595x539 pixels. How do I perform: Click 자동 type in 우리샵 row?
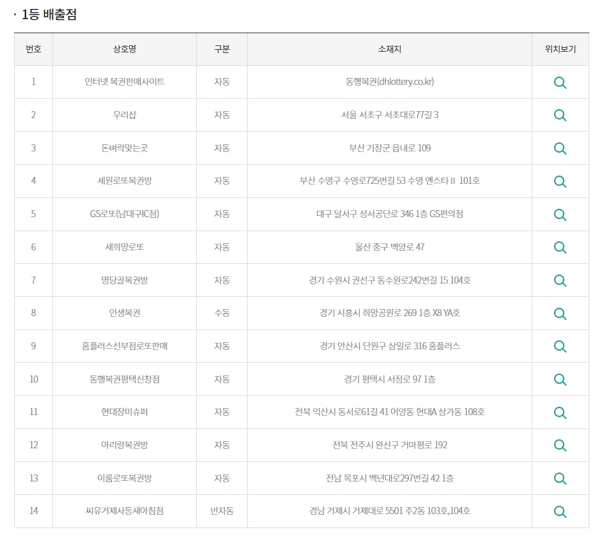[222, 114]
